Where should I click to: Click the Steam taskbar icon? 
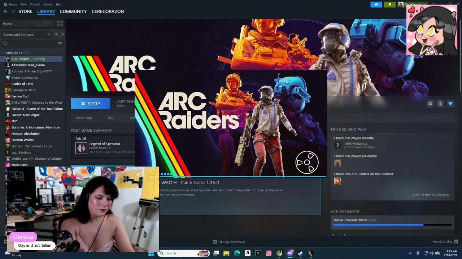(x=300, y=253)
